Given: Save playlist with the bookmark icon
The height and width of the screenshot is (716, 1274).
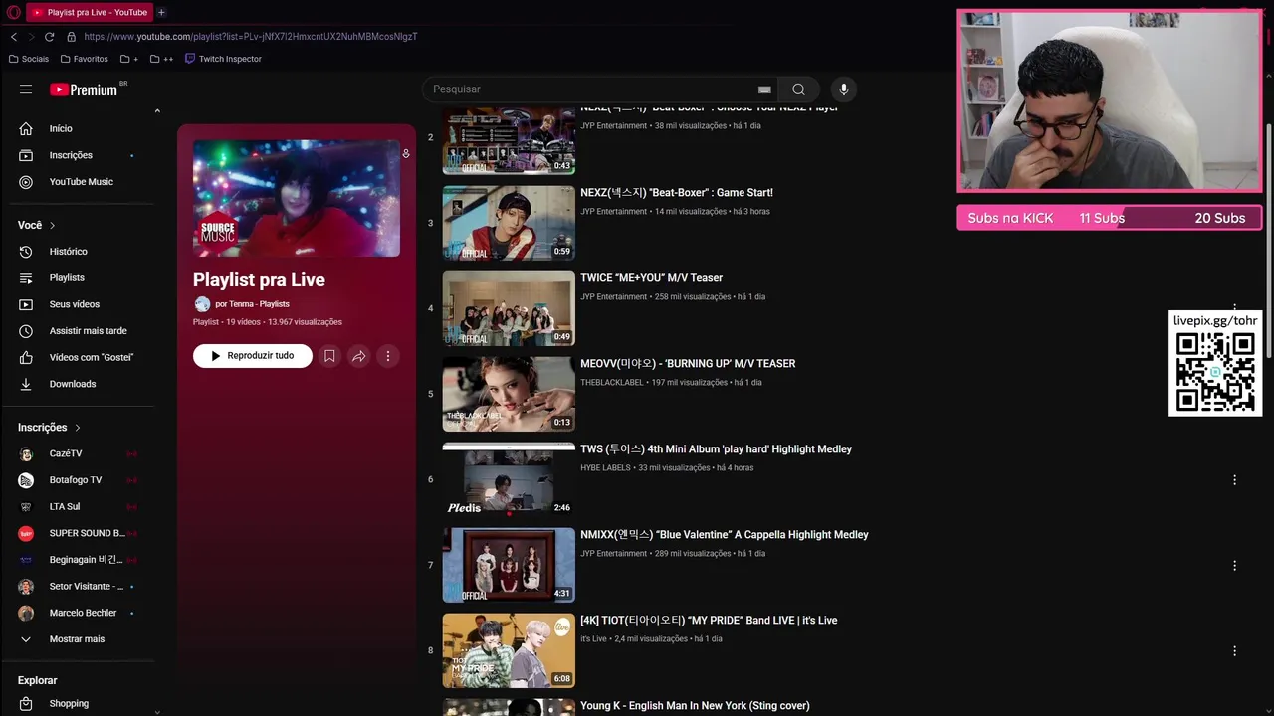Looking at the screenshot, I should tap(329, 356).
